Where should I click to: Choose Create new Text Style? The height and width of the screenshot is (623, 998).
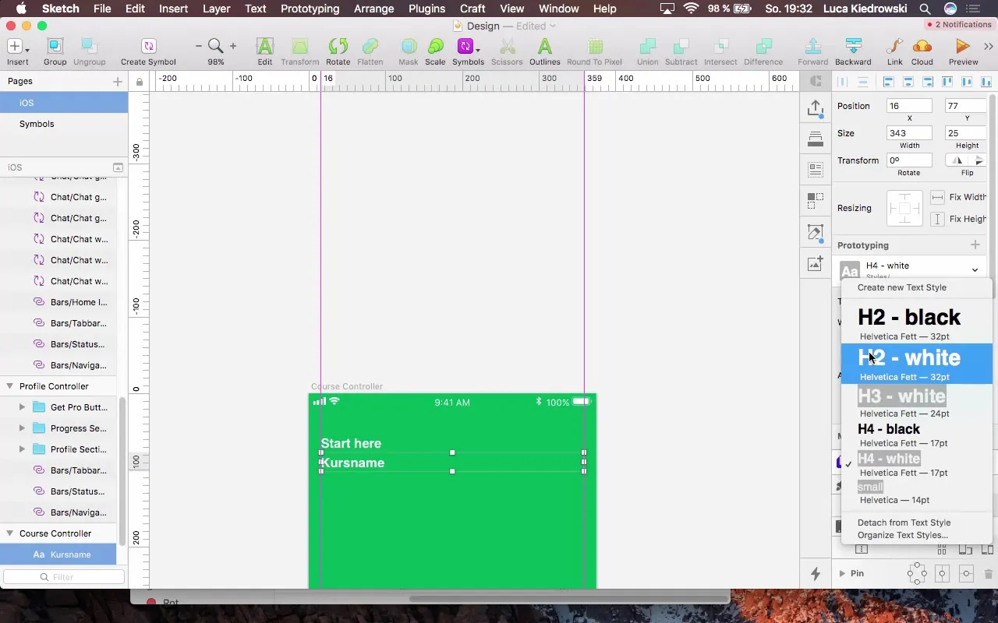pos(902,287)
